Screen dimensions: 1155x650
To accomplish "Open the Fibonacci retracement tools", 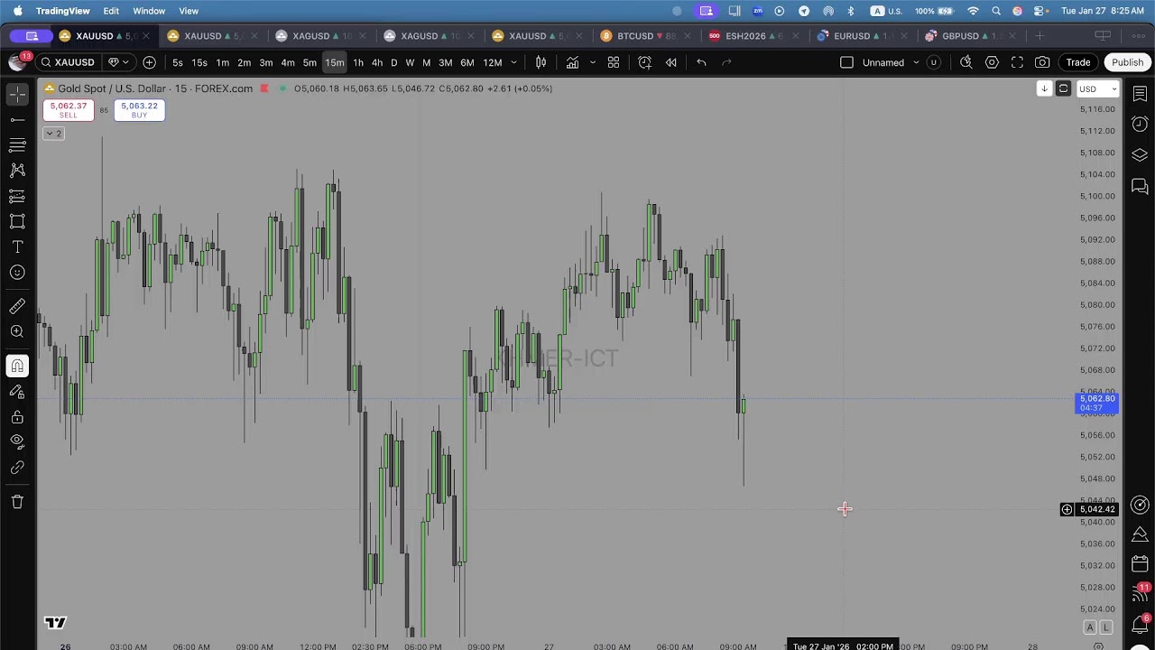I will coord(17,144).
